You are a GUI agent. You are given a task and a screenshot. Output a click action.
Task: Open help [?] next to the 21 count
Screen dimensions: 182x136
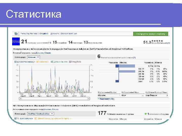[50, 43]
